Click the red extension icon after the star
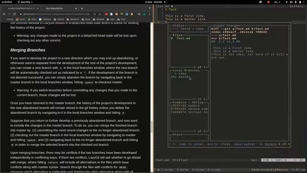307x173 pixels. tap(106, 14)
